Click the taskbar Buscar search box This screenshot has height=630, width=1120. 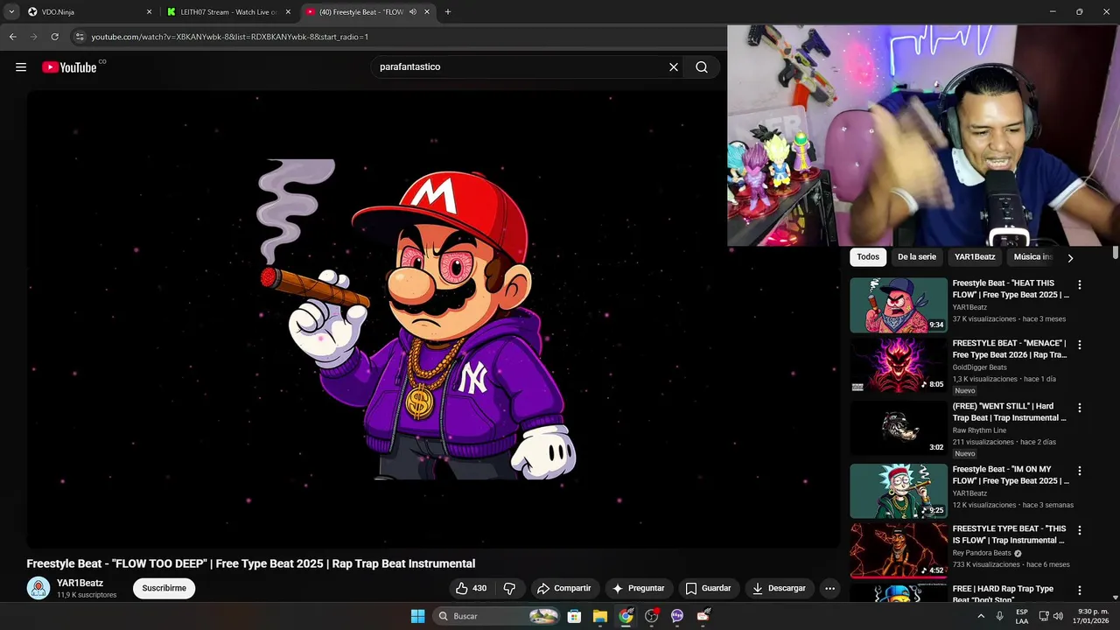(x=497, y=616)
